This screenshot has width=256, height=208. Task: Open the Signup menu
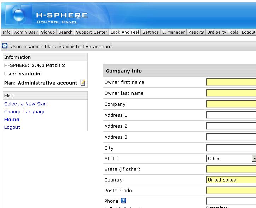[x=48, y=32]
